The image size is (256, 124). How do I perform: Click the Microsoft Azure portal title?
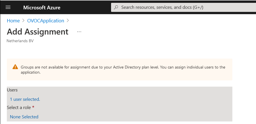coord(42,7)
